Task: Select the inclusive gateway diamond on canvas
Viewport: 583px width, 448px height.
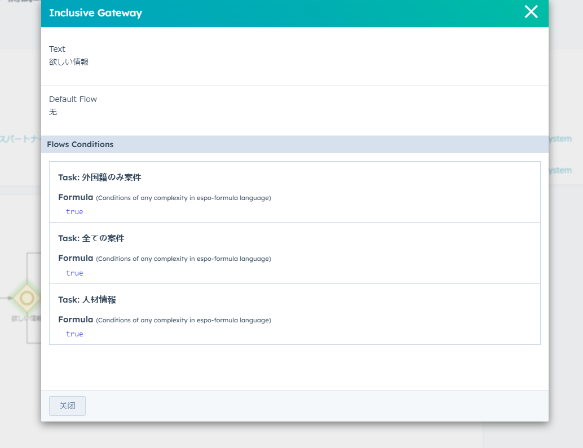Action: 26,298
